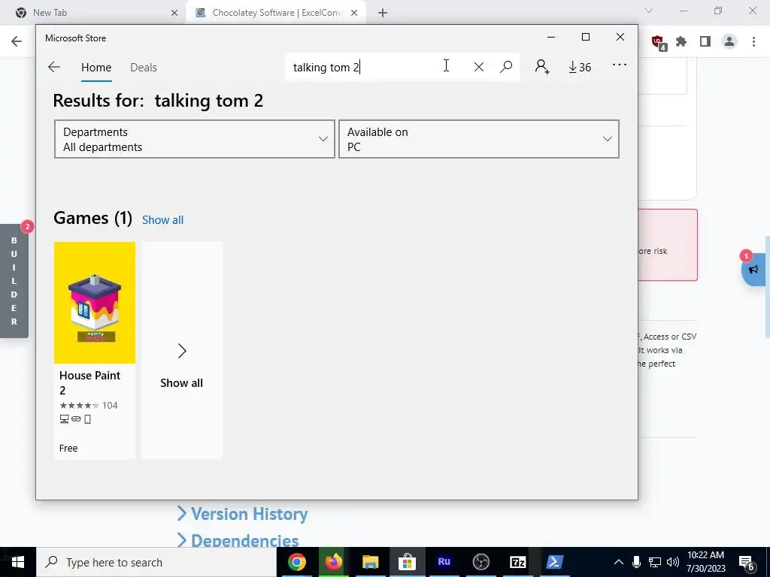The width and height of the screenshot is (770, 577).
Task: Click the blue megaphone announcement button
Action: coord(753,269)
